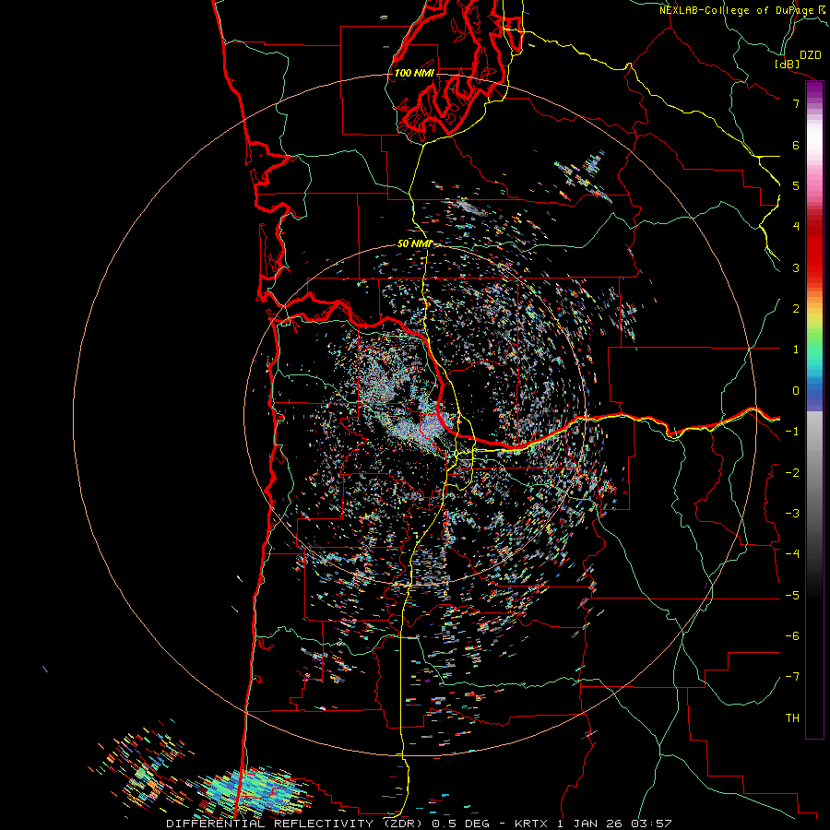Click the 100 NMI range ring label
This screenshot has height=830, width=830.
(414, 73)
